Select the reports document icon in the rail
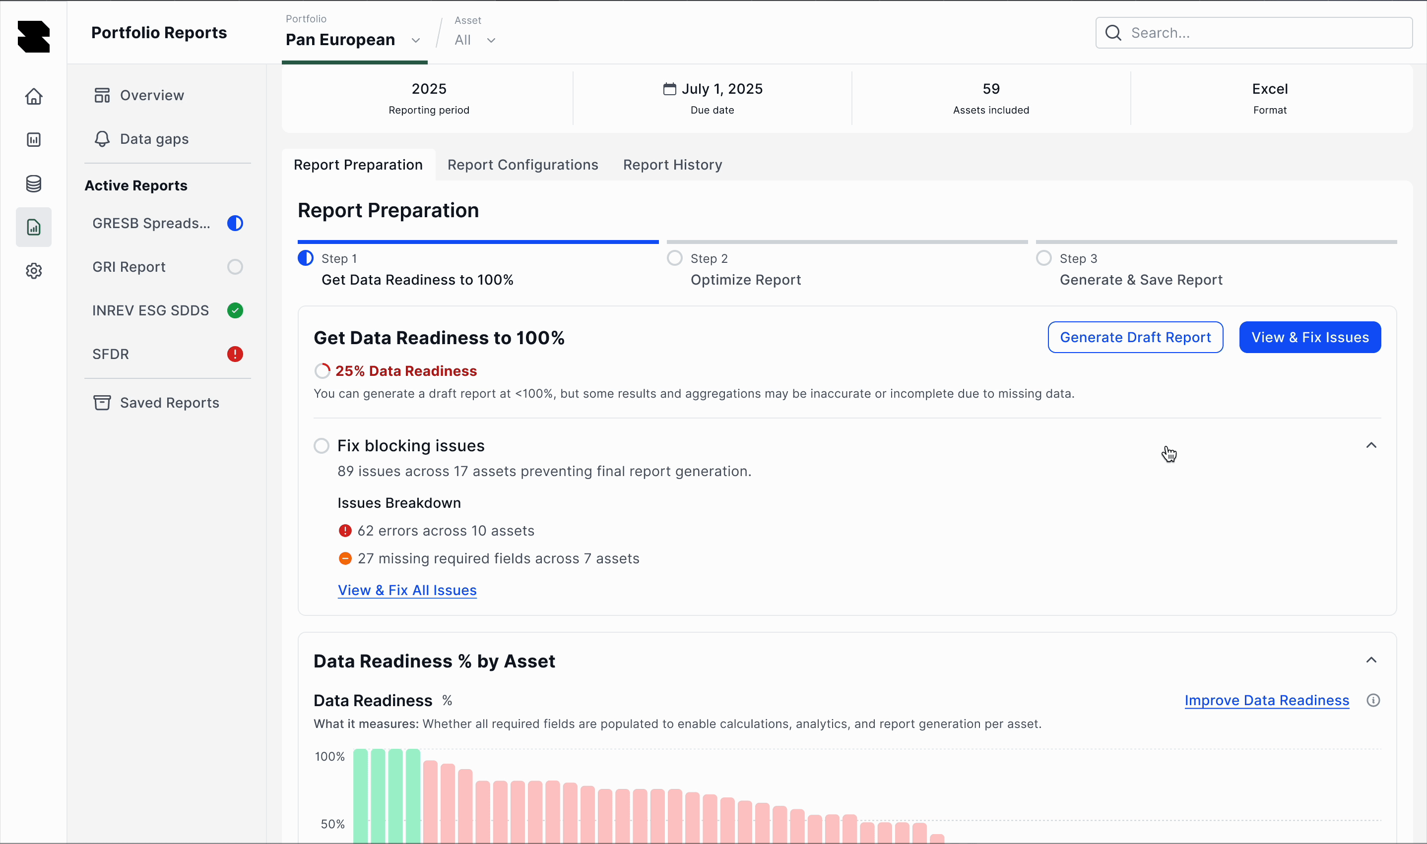The image size is (1427, 844). [34, 227]
